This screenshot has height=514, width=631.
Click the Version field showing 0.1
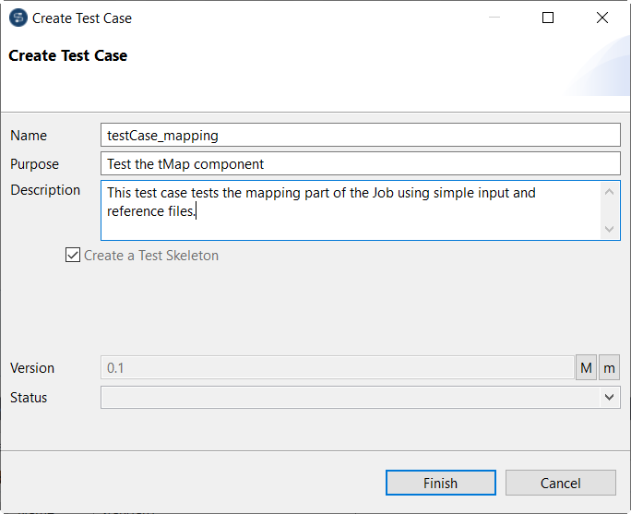click(337, 367)
